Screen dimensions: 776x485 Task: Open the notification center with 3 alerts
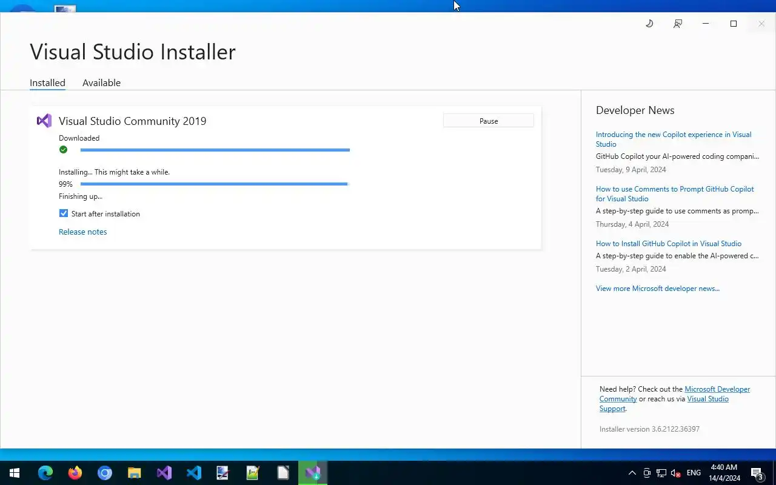(757, 473)
